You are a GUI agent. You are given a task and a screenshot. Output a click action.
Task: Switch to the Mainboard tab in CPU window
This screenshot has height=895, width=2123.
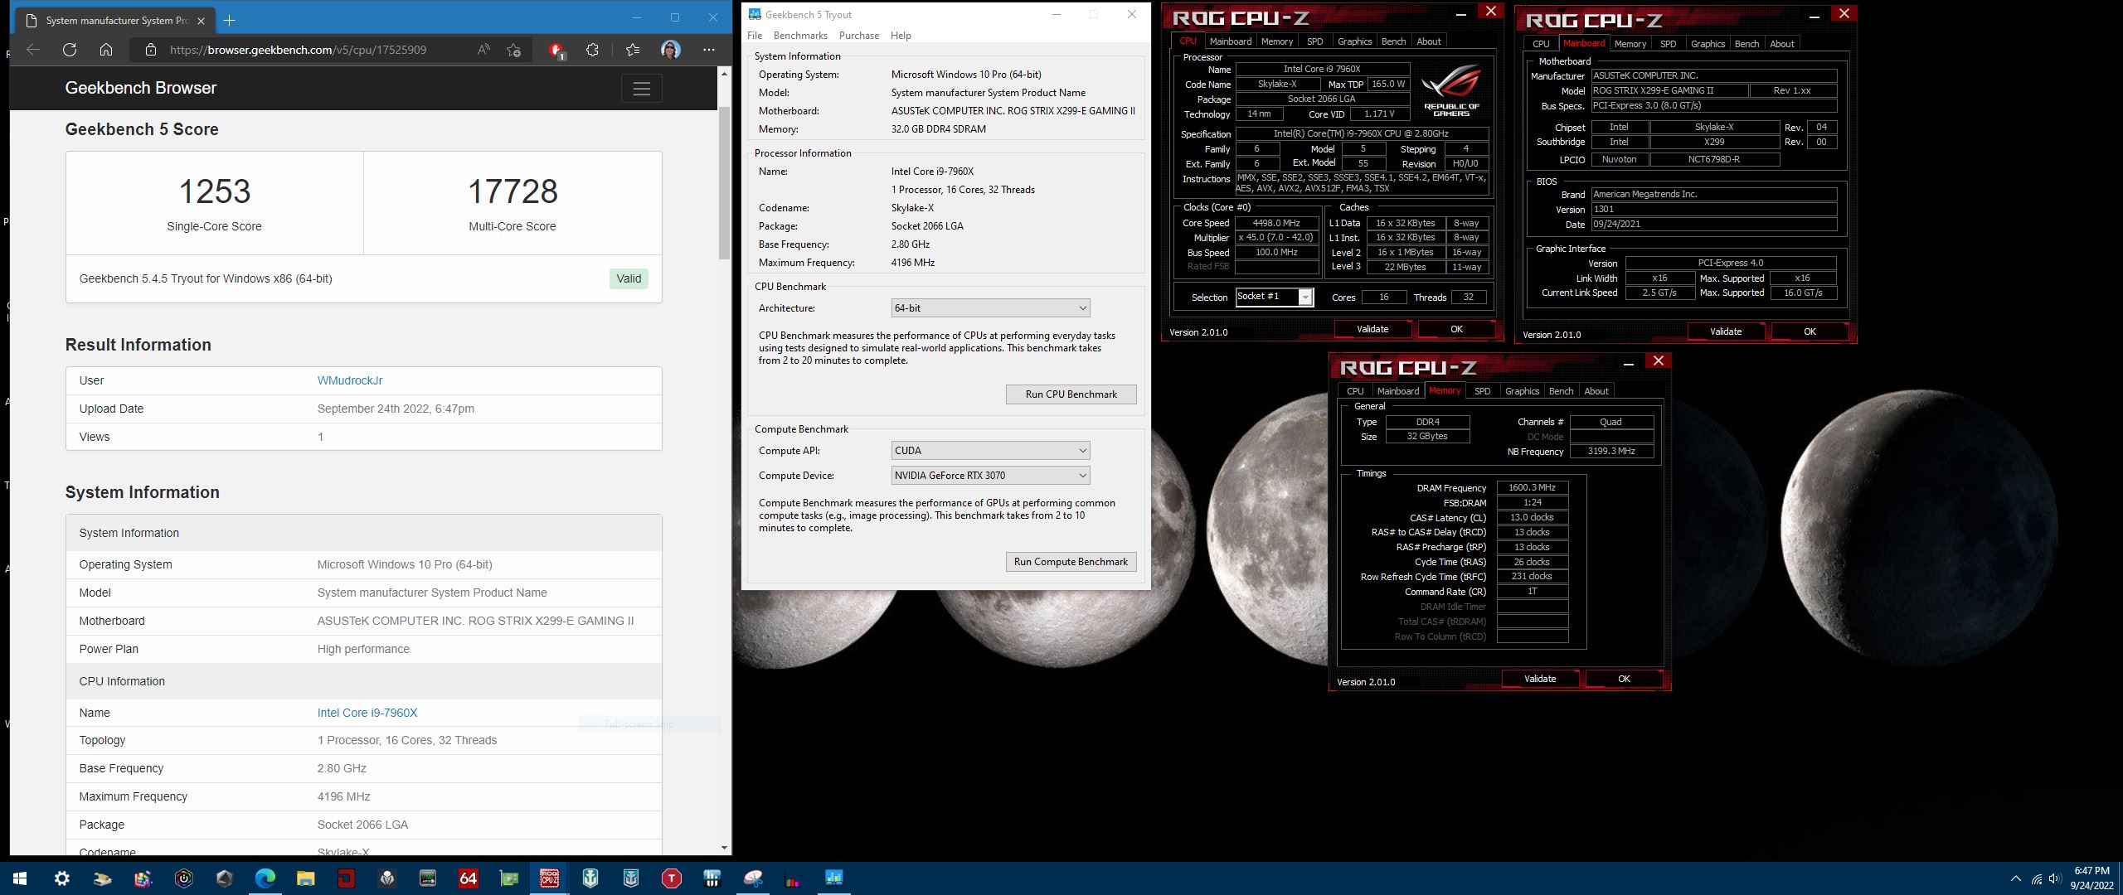tap(1231, 41)
